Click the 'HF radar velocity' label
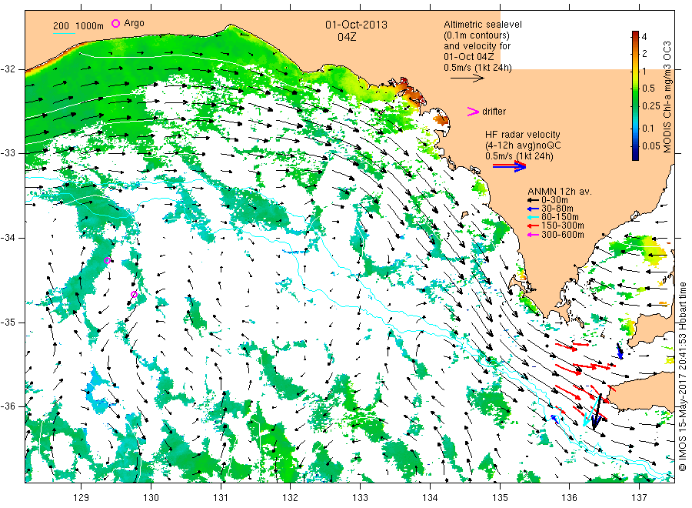This screenshot has height=508, width=692. click(523, 134)
